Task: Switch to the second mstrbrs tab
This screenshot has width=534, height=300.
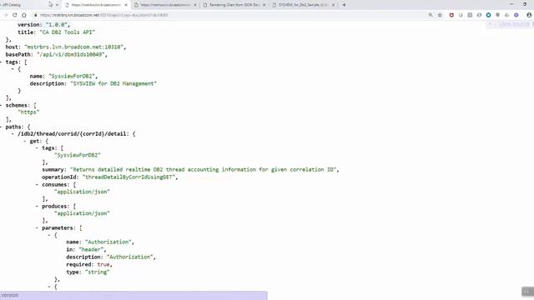Action: pos(165,5)
